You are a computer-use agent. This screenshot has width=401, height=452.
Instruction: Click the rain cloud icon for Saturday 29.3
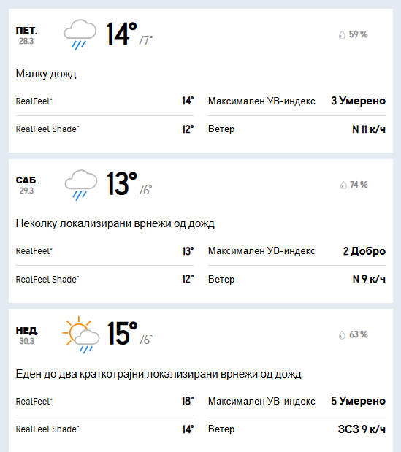tap(81, 185)
